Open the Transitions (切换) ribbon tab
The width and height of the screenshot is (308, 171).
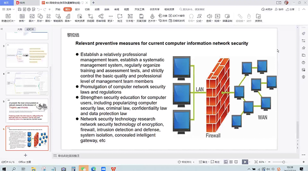[x=87, y=9]
